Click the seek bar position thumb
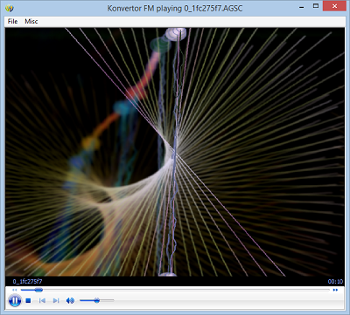 [x=38, y=290]
